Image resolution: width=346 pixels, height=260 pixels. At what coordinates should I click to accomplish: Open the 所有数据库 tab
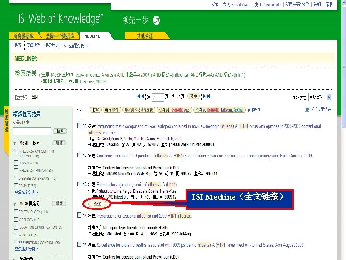[x=24, y=36]
